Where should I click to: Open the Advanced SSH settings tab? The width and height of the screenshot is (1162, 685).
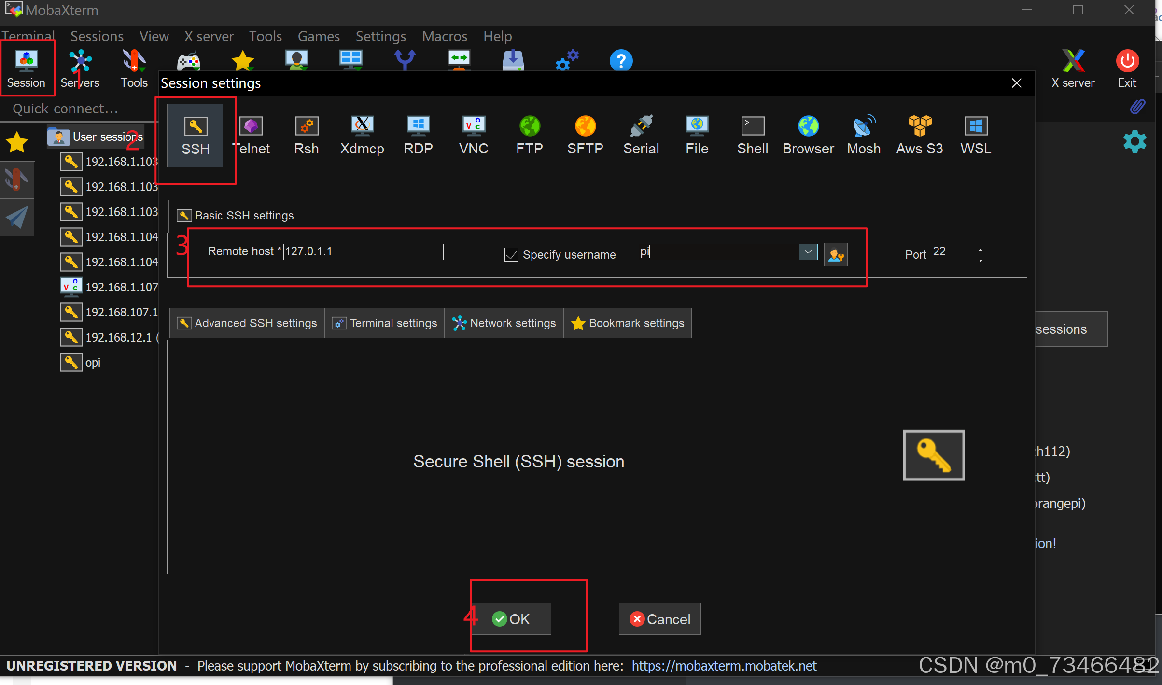coord(247,323)
